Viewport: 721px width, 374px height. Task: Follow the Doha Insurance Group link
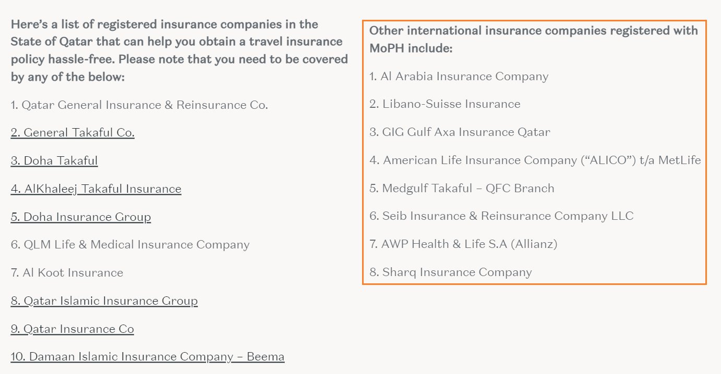tap(81, 217)
